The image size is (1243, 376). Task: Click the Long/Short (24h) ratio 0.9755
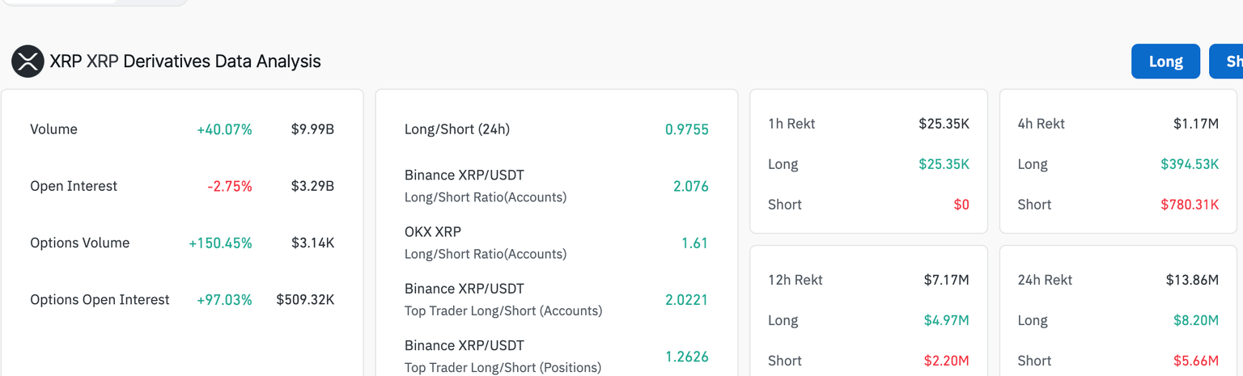tap(686, 129)
